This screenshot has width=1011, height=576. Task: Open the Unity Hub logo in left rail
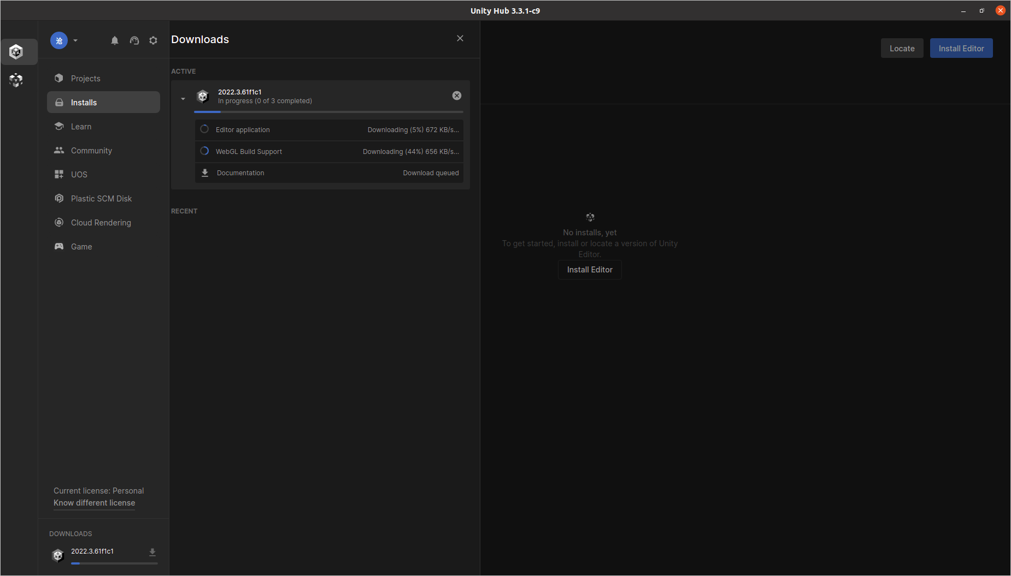pos(16,52)
